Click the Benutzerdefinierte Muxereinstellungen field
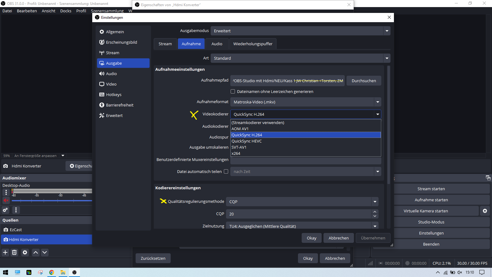Screen dimensions: 492x277 point(306,160)
